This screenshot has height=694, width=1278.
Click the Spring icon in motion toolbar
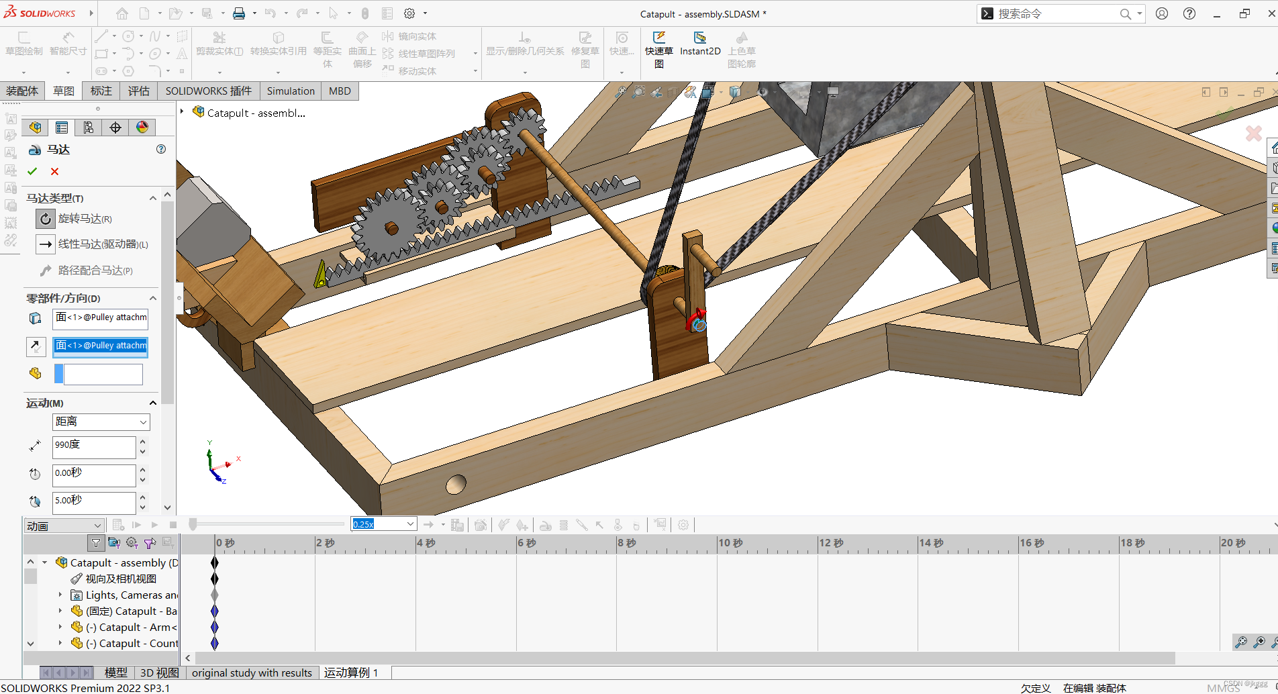pos(564,525)
